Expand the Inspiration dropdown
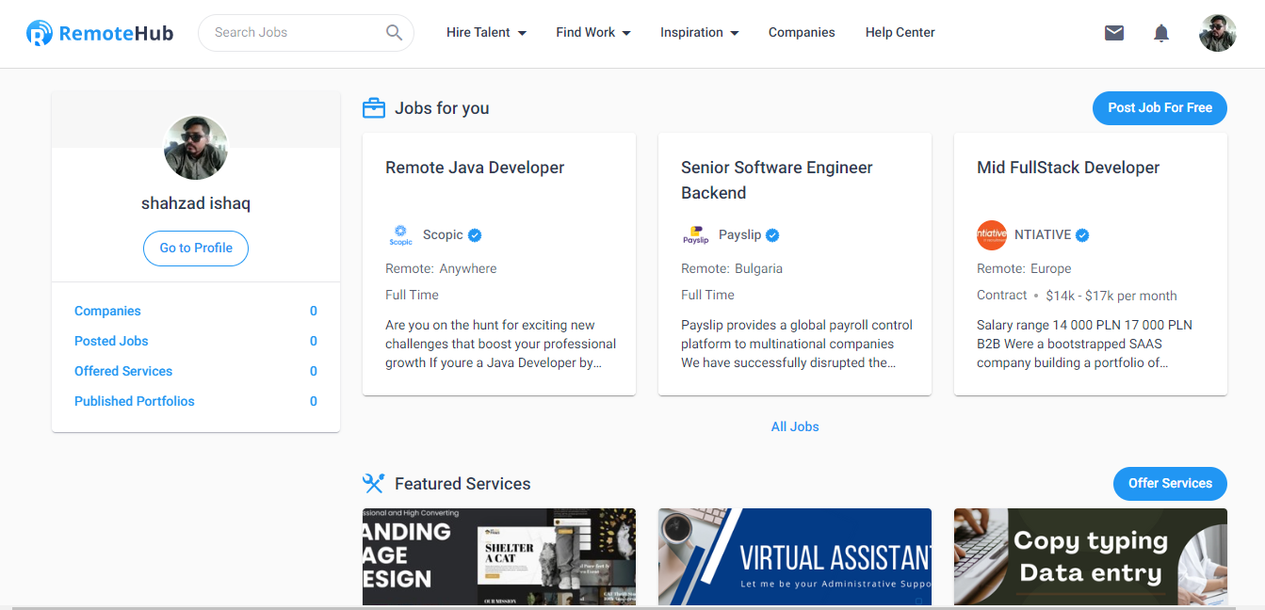This screenshot has width=1265, height=610. click(699, 33)
